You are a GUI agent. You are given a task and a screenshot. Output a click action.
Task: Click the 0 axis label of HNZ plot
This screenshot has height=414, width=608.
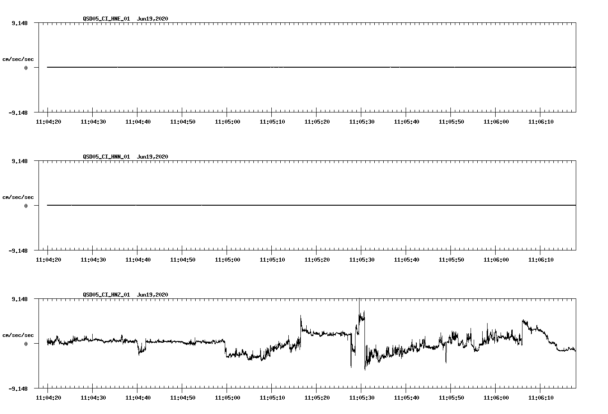click(26, 344)
